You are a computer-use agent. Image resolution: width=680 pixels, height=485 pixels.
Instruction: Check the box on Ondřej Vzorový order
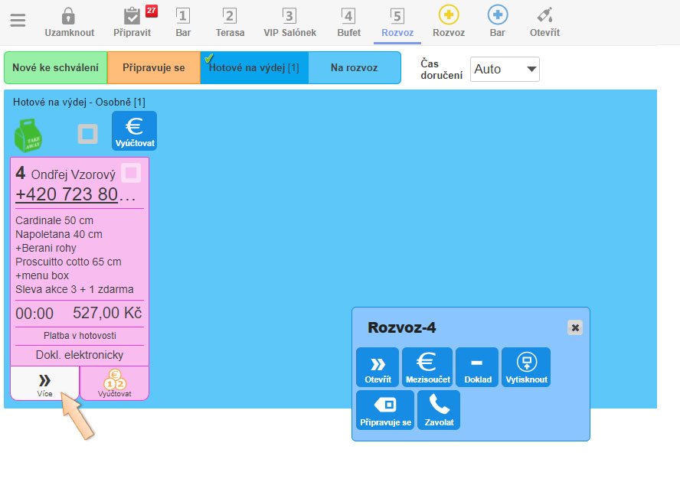click(131, 173)
